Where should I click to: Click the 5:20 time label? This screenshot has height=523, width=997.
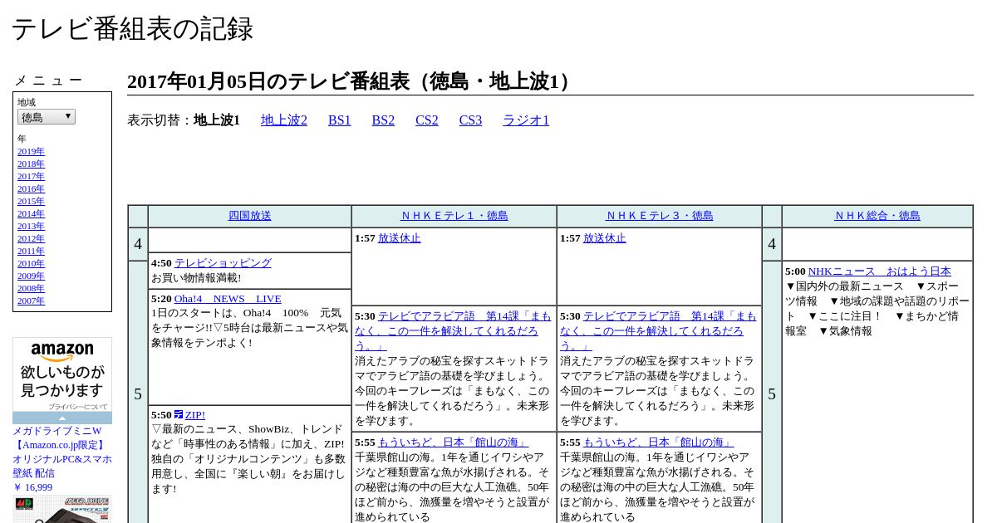pyautogui.click(x=161, y=298)
